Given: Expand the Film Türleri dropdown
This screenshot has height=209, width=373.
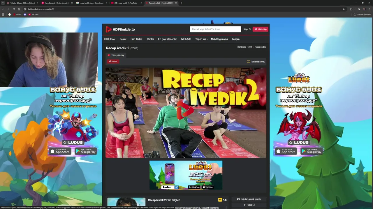Looking at the screenshot, I should coord(137,39).
